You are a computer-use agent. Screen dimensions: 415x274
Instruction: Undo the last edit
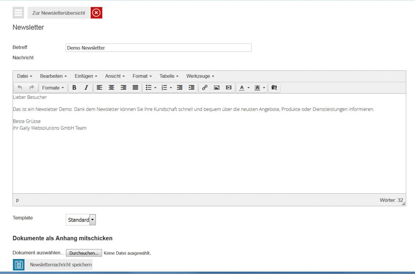(20, 88)
